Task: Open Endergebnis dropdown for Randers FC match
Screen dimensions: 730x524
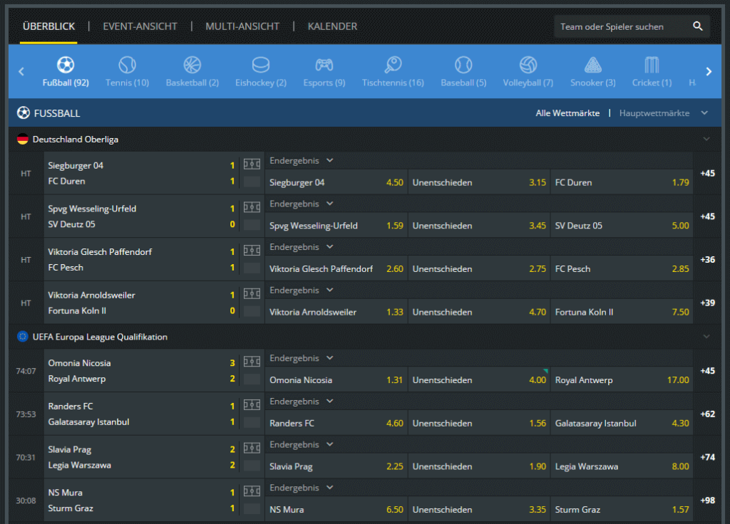Action: 302,402
